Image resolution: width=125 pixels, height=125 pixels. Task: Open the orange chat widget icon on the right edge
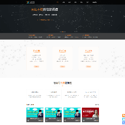click(x=124, y=116)
